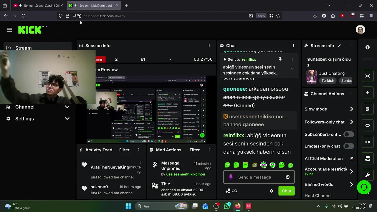This screenshot has height=212, width=377.
Task: Open Mod Actions Filter
Action: point(195,150)
